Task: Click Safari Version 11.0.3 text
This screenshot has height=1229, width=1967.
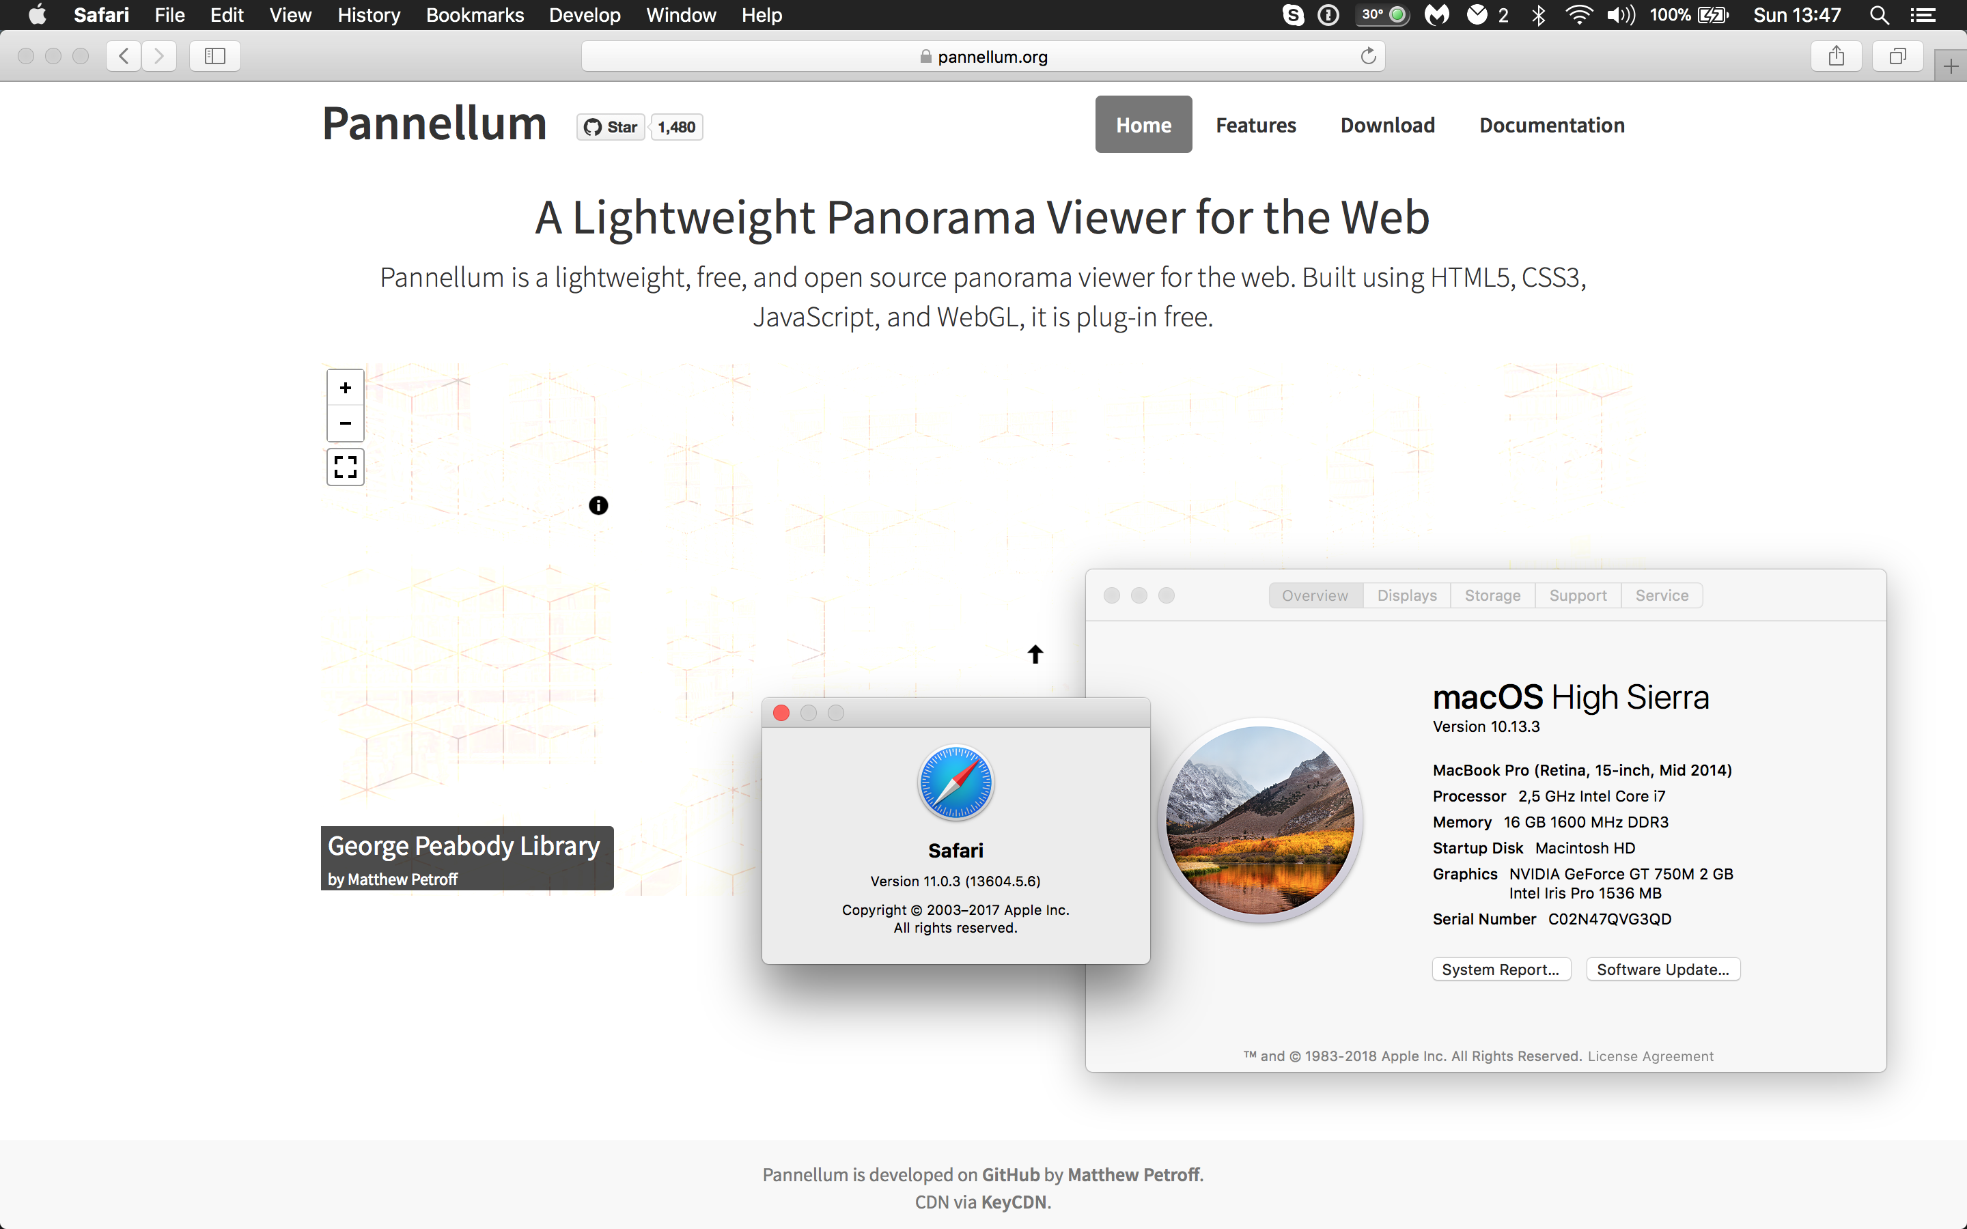Action: (x=955, y=881)
